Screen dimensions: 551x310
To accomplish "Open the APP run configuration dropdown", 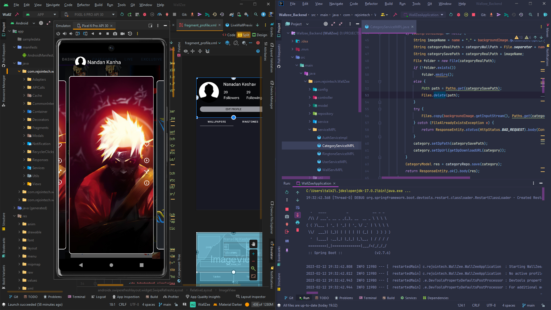I will (41, 14).
